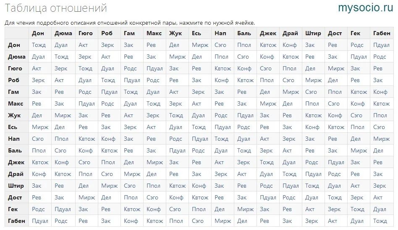Image resolution: width=398 pixels, height=230 pixels.
Task: Select the Мирж cell in row Гюго
Action: coord(336,68)
